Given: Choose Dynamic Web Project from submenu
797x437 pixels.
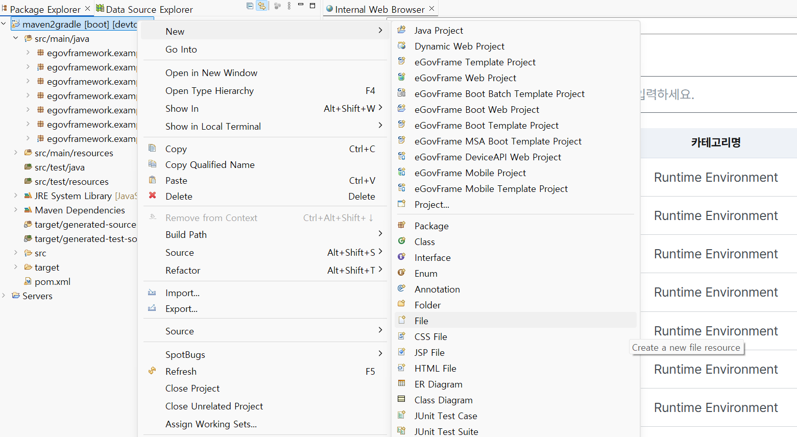Looking at the screenshot, I should 459,46.
